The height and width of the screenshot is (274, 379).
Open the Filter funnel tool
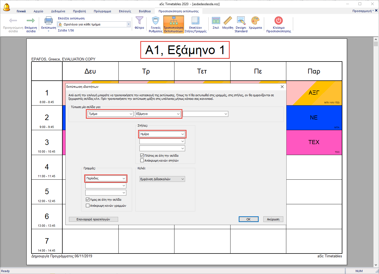(x=139, y=21)
